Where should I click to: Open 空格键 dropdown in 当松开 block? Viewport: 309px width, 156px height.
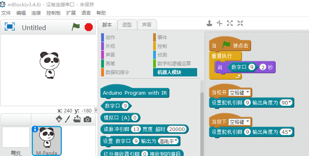point(239,93)
